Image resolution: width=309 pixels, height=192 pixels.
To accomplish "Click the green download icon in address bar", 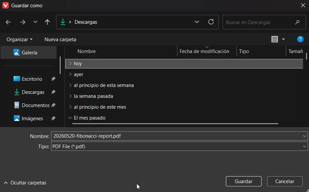I will 63,22.
